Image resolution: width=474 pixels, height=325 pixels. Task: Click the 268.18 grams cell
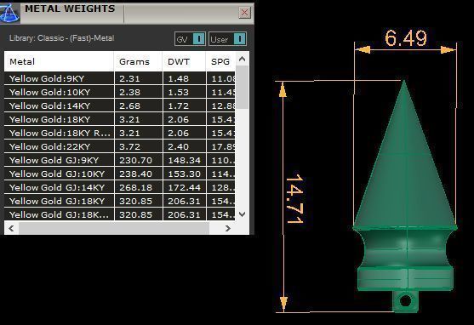(x=139, y=187)
